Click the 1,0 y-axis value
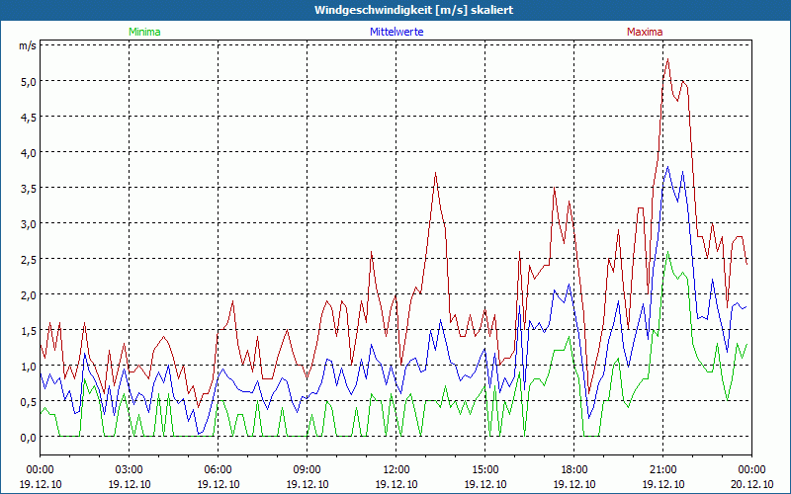This screenshot has width=791, height=494. pos(29,366)
